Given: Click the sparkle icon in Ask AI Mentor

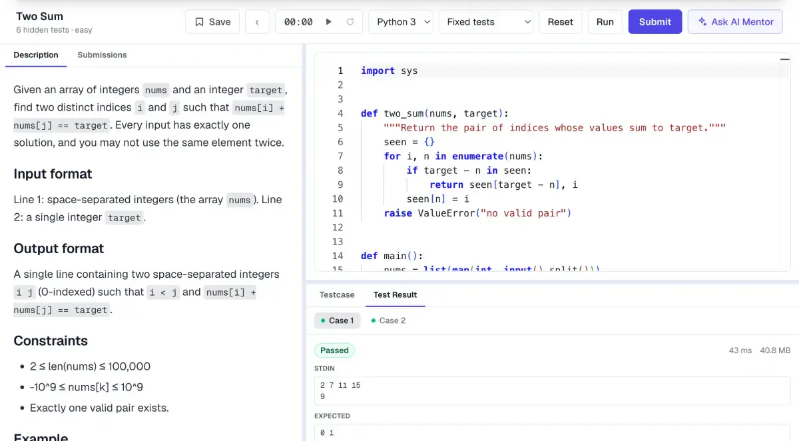Looking at the screenshot, I should point(702,22).
